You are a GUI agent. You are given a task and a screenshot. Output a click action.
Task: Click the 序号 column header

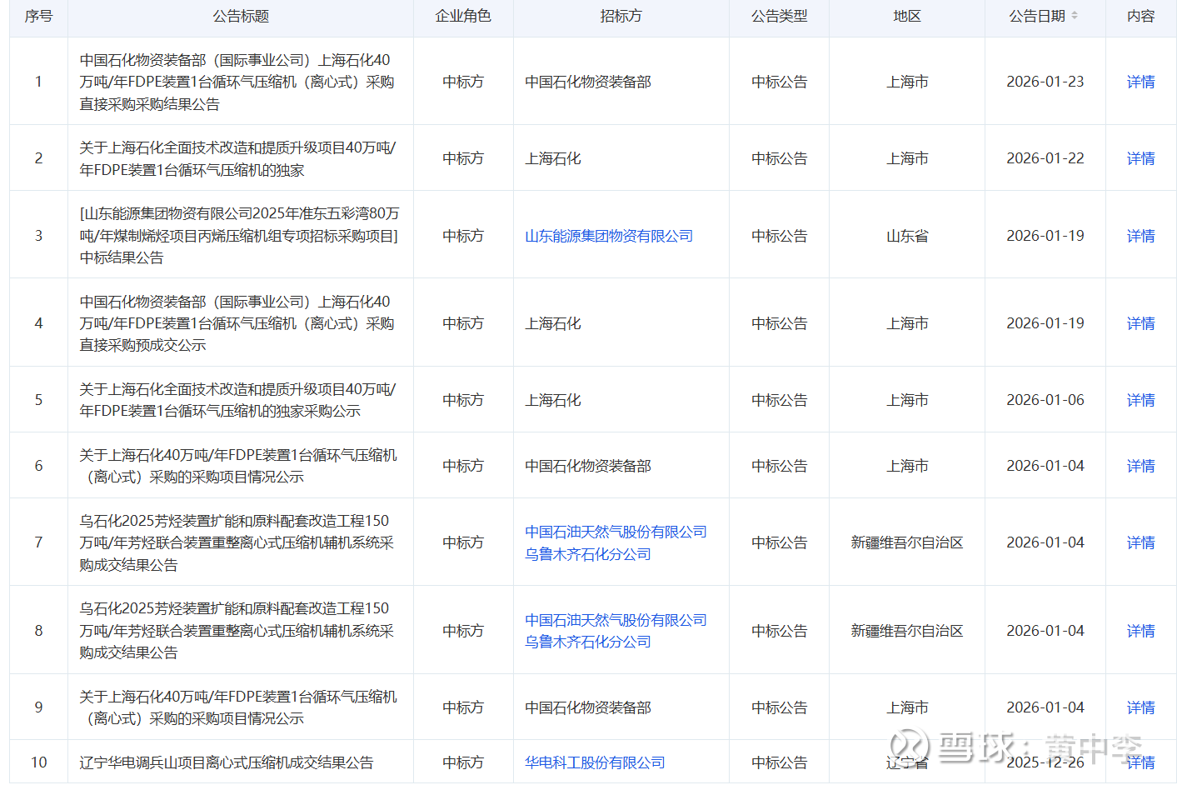[x=38, y=16]
